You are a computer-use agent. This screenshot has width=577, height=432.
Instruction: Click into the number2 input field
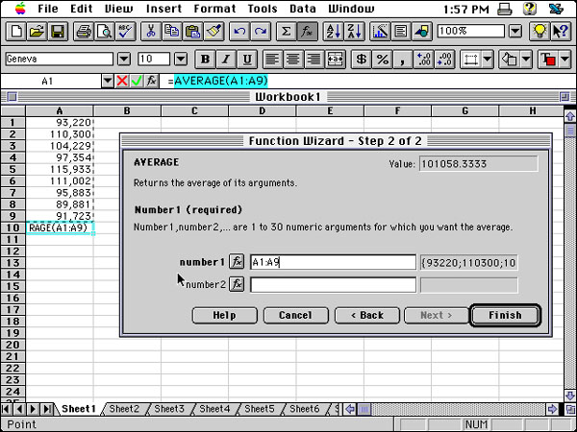point(333,285)
